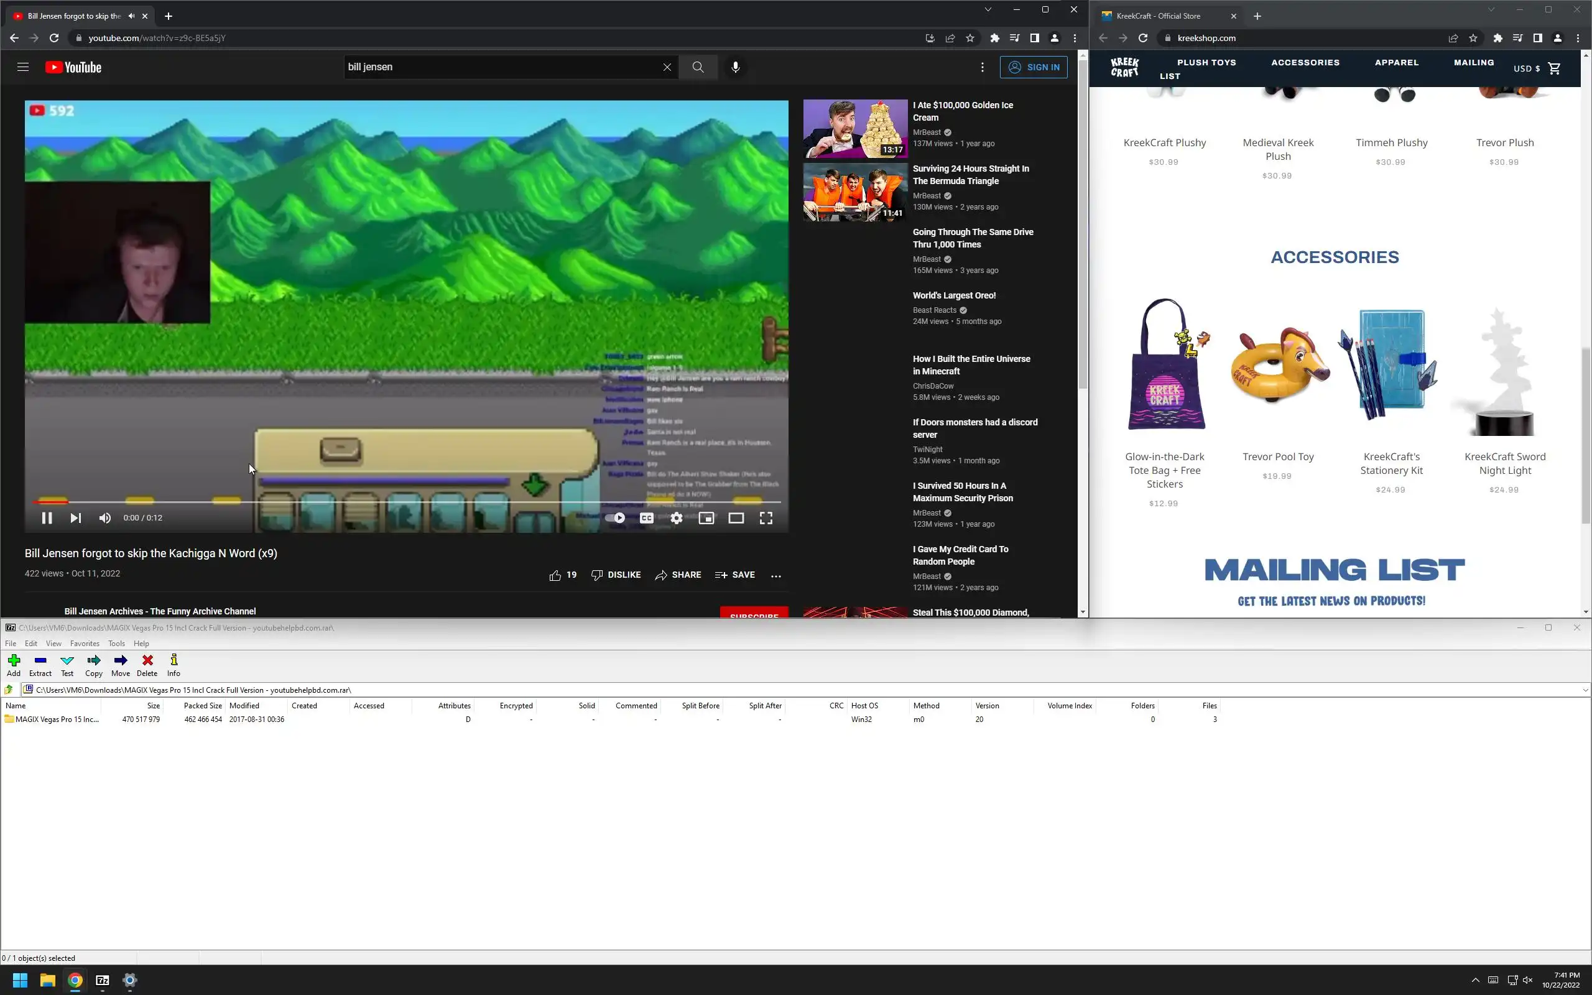
Task: Enter YouTube fullscreen mode
Action: 766,518
